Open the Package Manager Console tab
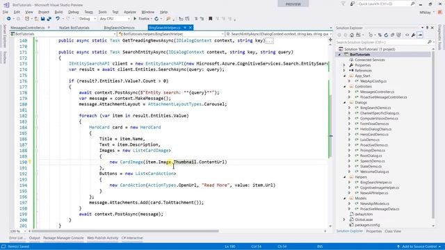Screen dimensions: 445x250 click(x=63, y=238)
